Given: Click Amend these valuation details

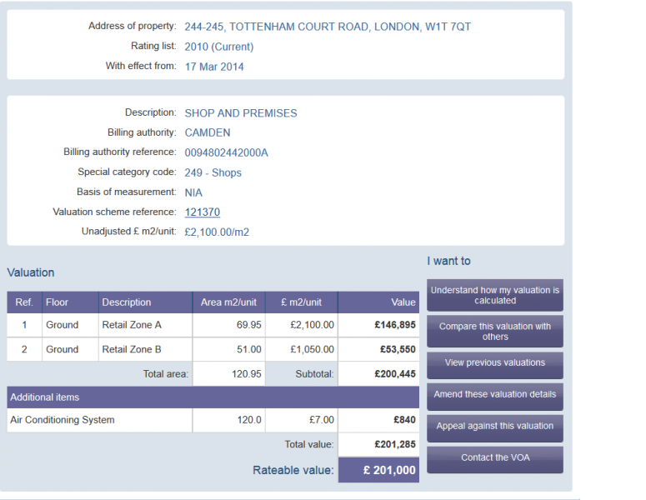Looking at the screenshot, I should click(495, 397).
